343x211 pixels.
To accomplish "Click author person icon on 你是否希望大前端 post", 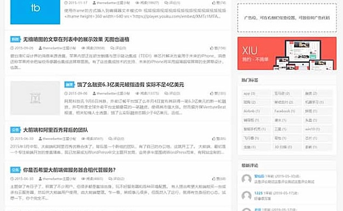I will (40, 179).
